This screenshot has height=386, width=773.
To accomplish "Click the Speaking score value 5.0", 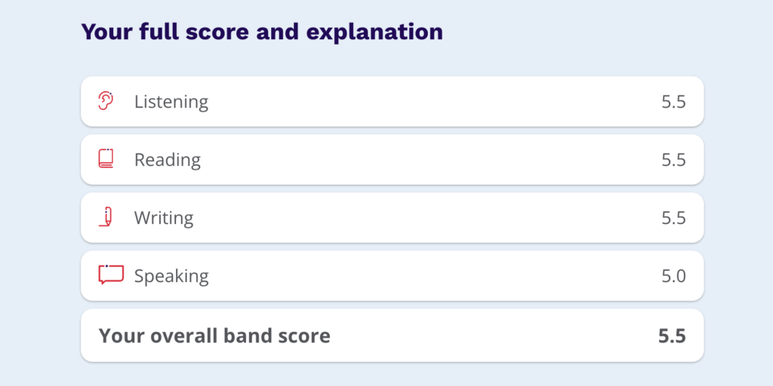I will (673, 276).
